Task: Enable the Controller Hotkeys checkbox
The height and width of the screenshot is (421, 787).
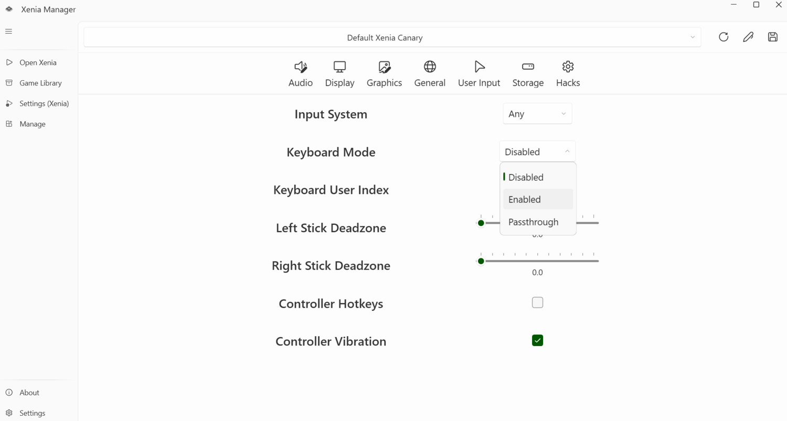Action: click(537, 303)
